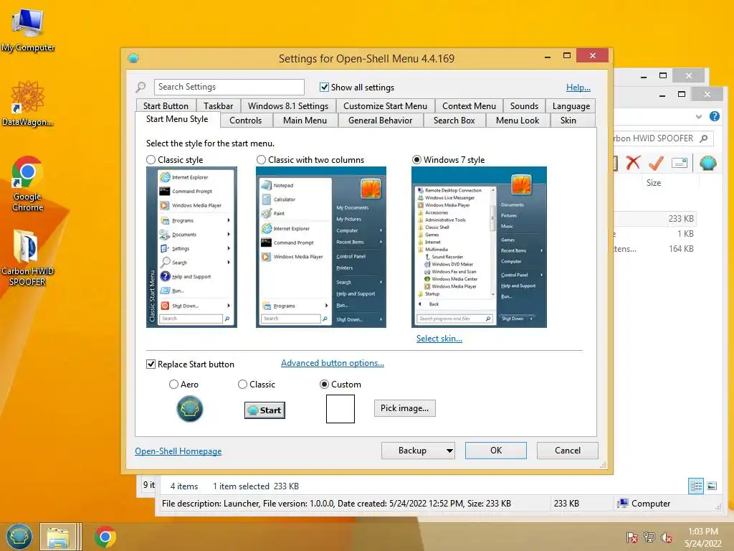
Task: Switch Explorer to large icons view
Action: click(712, 486)
